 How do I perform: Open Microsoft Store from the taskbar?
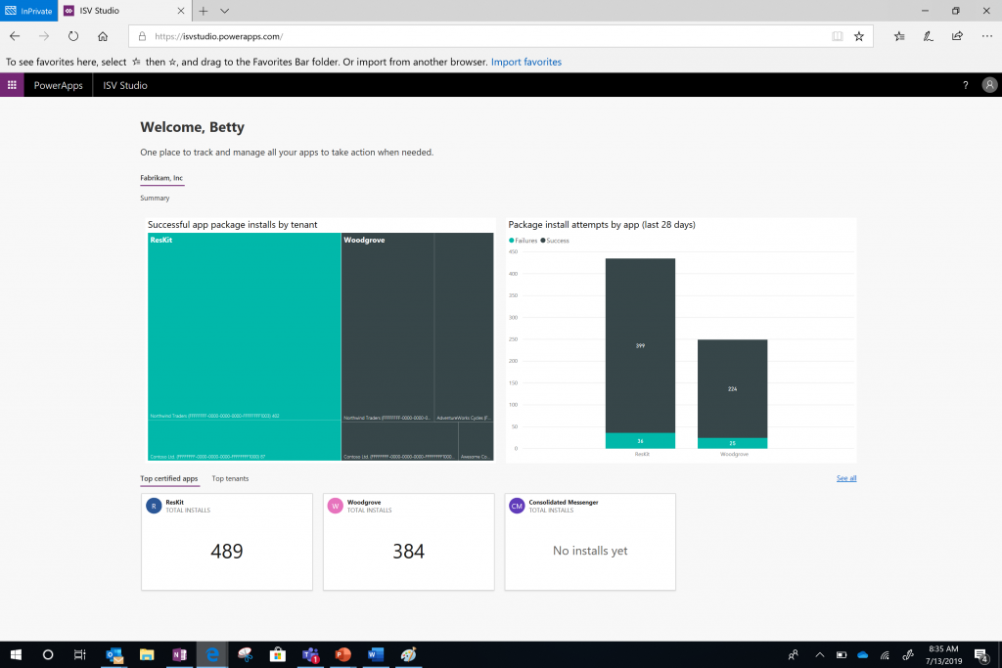point(277,654)
